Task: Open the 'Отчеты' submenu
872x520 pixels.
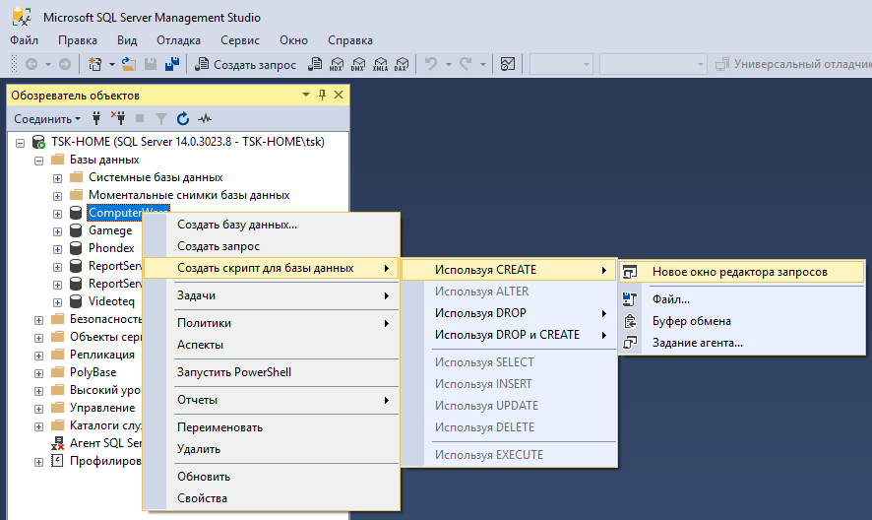Action: (x=272, y=400)
